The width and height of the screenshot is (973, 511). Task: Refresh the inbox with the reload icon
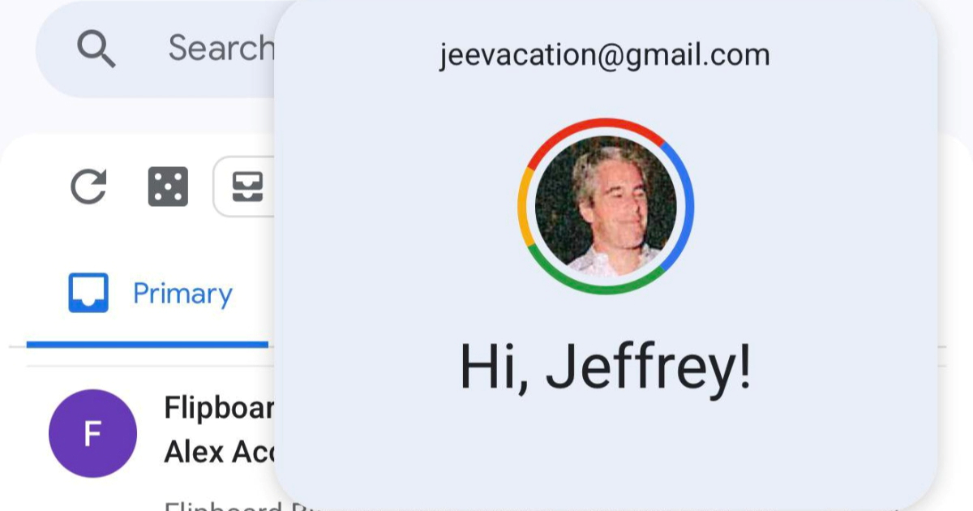tap(88, 187)
